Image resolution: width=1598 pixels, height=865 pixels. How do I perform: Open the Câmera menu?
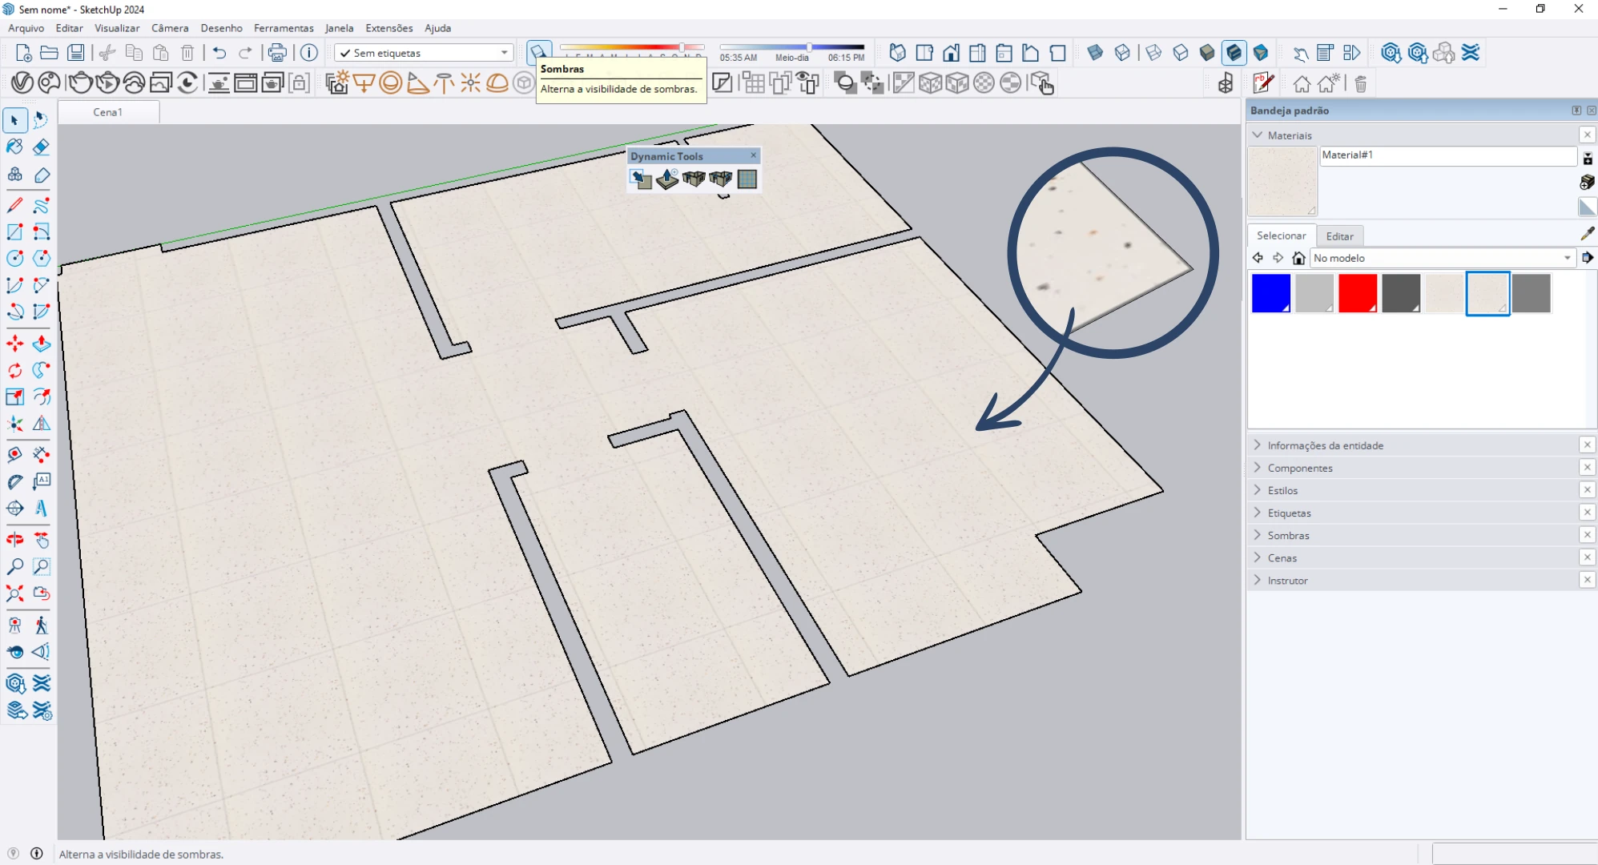click(170, 28)
